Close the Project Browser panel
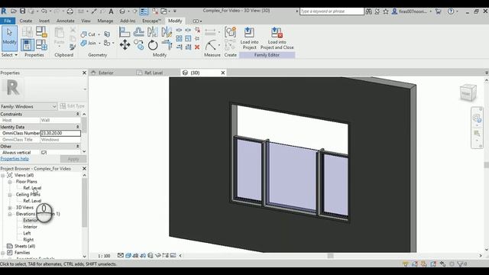The height and width of the screenshot is (275, 489). point(84,168)
